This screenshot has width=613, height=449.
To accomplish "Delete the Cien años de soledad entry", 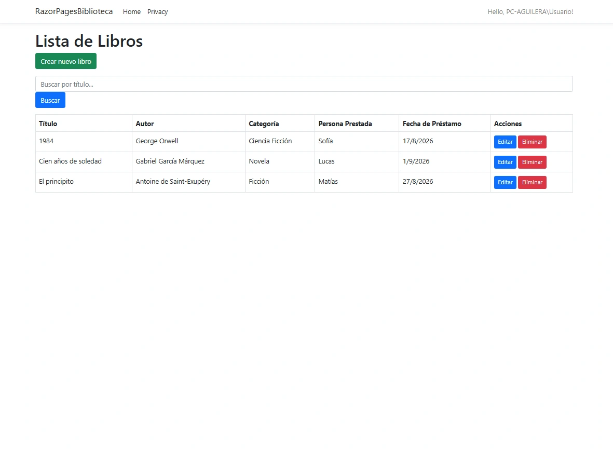I will (x=532, y=162).
